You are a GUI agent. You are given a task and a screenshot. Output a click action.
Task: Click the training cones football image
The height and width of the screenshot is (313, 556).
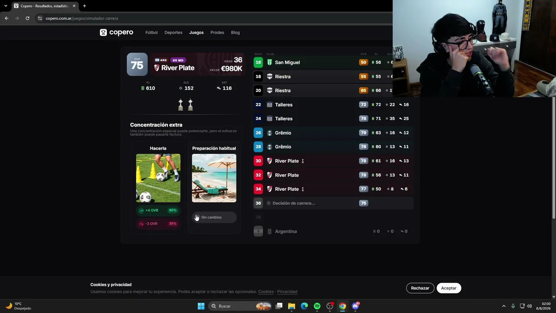(x=158, y=178)
